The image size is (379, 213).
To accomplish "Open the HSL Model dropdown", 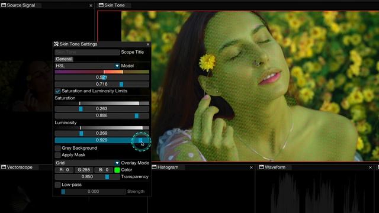I will [87, 66].
